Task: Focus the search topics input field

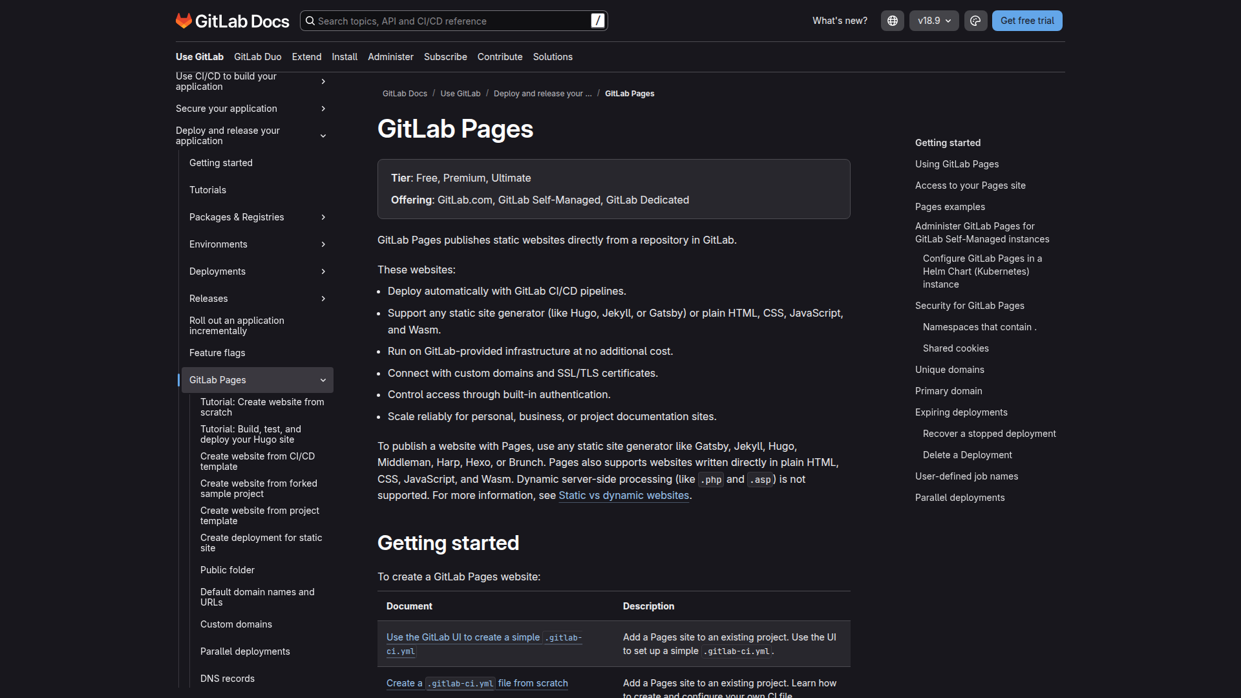Action: [x=452, y=21]
